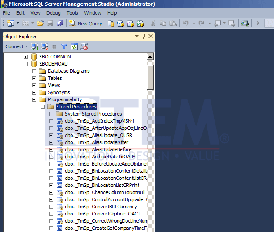This screenshot has width=274, height=232.
Task: Click the Redo arrow icon
Action: (202, 23)
